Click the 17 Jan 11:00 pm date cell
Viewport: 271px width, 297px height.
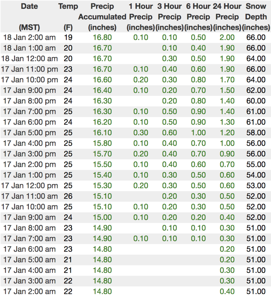tap(29, 70)
